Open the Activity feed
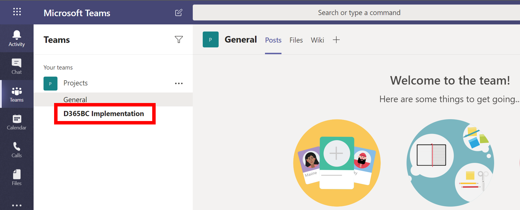The image size is (520, 210). (x=17, y=38)
